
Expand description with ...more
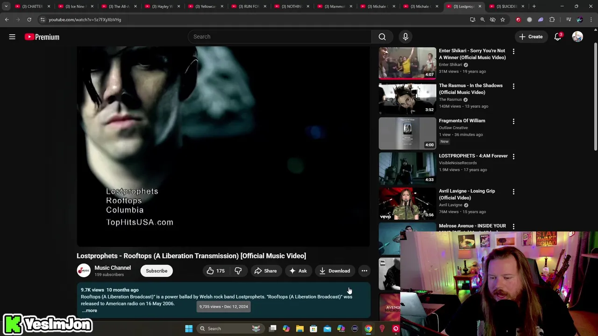click(89, 311)
